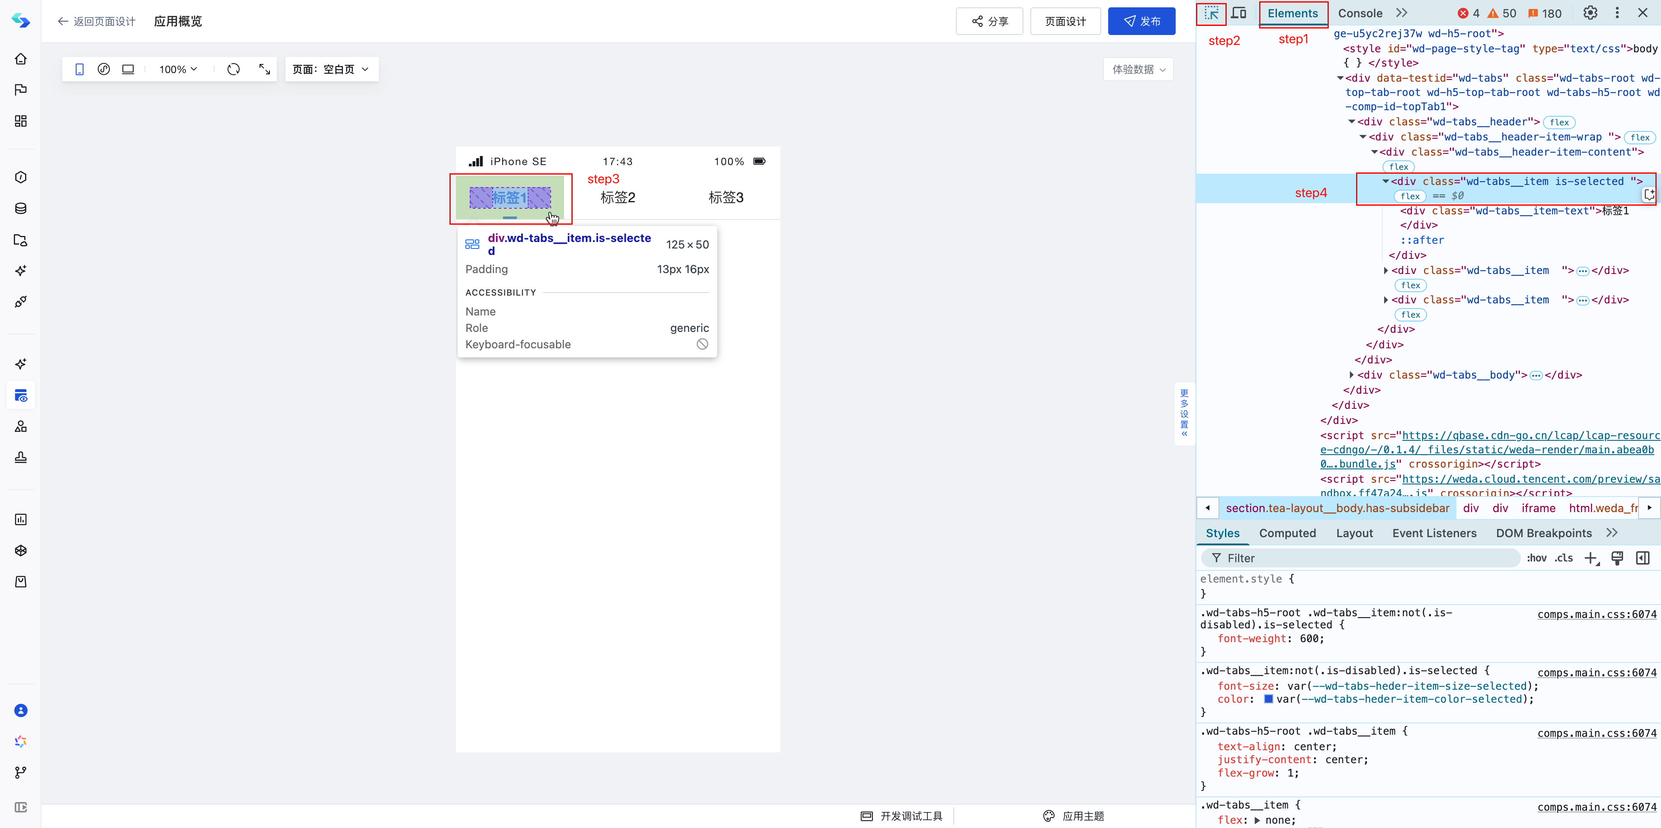The height and width of the screenshot is (828, 1661).
Task: Click the 页面设计 button
Action: 1065,21
